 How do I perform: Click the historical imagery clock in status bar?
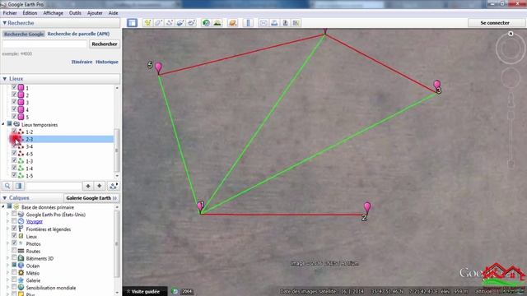pos(175,291)
